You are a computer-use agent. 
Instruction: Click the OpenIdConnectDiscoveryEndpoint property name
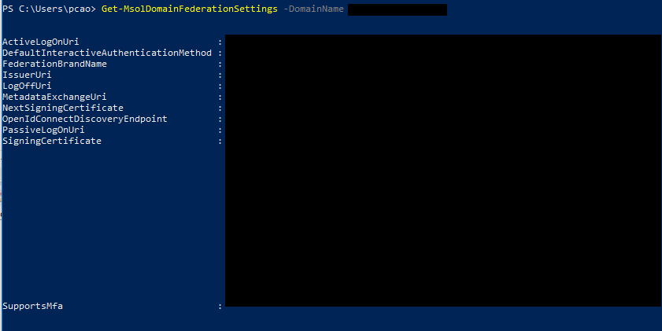(85, 119)
